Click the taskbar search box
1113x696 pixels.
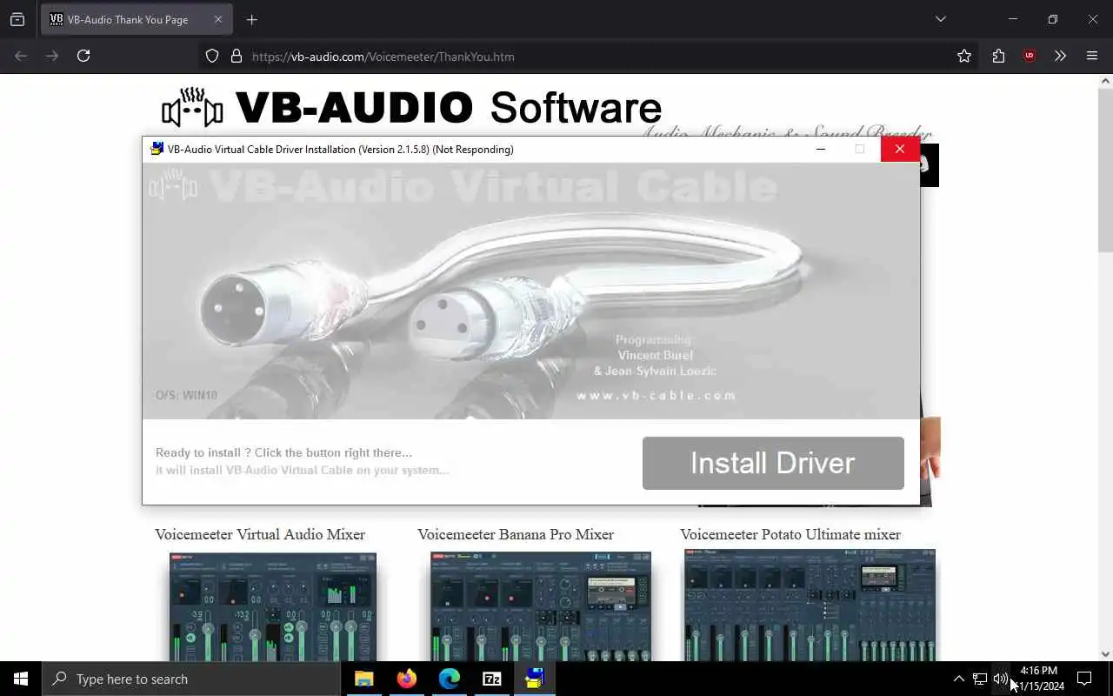tap(191, 679)
